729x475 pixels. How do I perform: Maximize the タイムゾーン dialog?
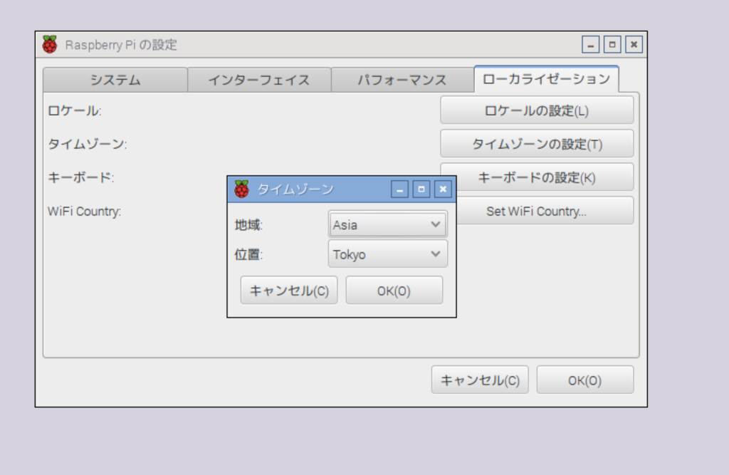(x=421, y=189)
